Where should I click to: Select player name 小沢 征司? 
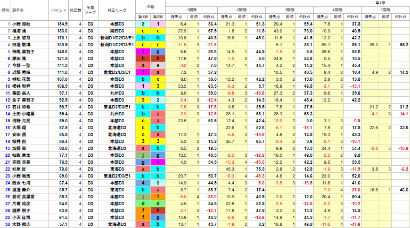pos(21,217)
